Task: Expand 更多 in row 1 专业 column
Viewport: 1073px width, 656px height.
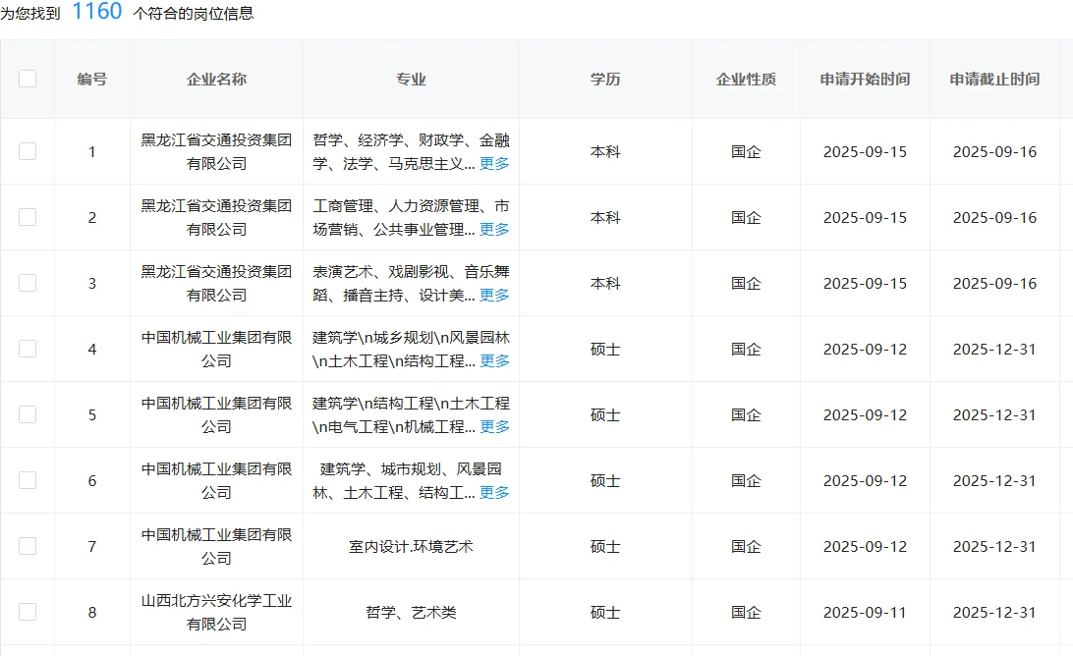Action: (494, 163)
